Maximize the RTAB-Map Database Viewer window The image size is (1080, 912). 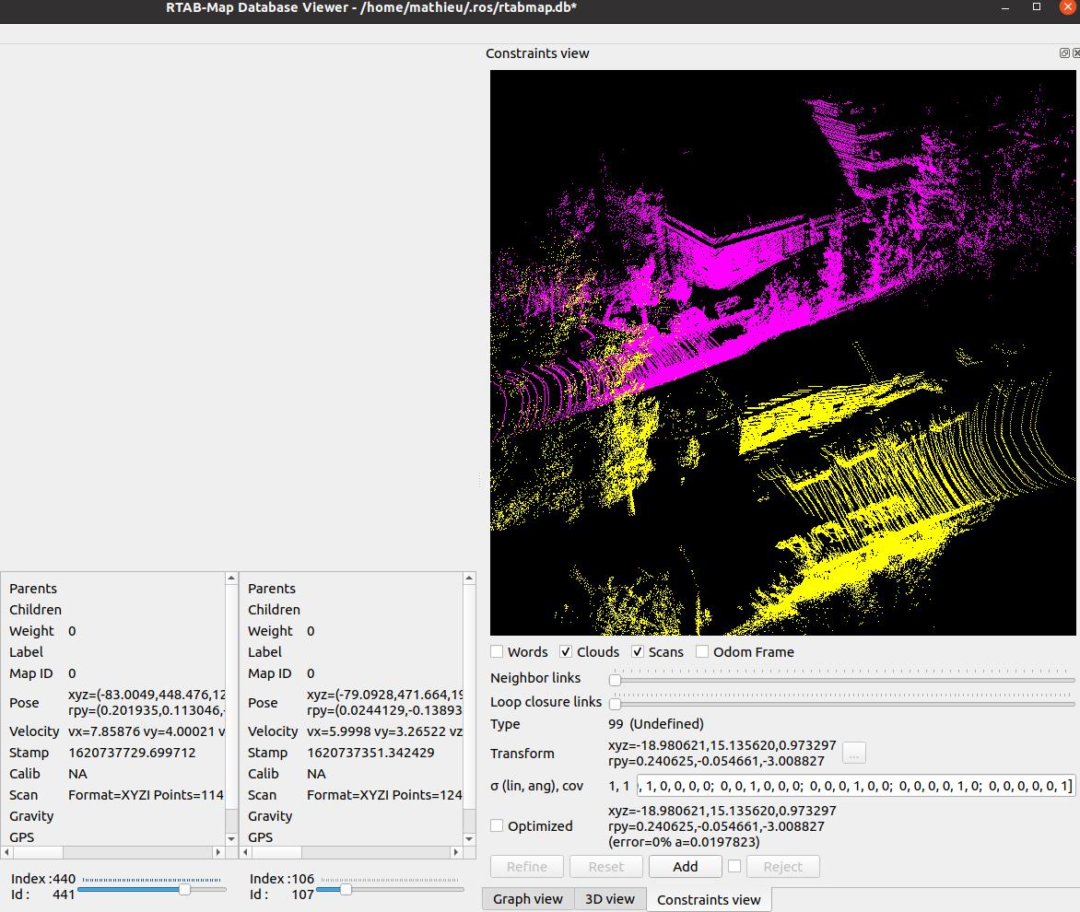point(1037,7)
